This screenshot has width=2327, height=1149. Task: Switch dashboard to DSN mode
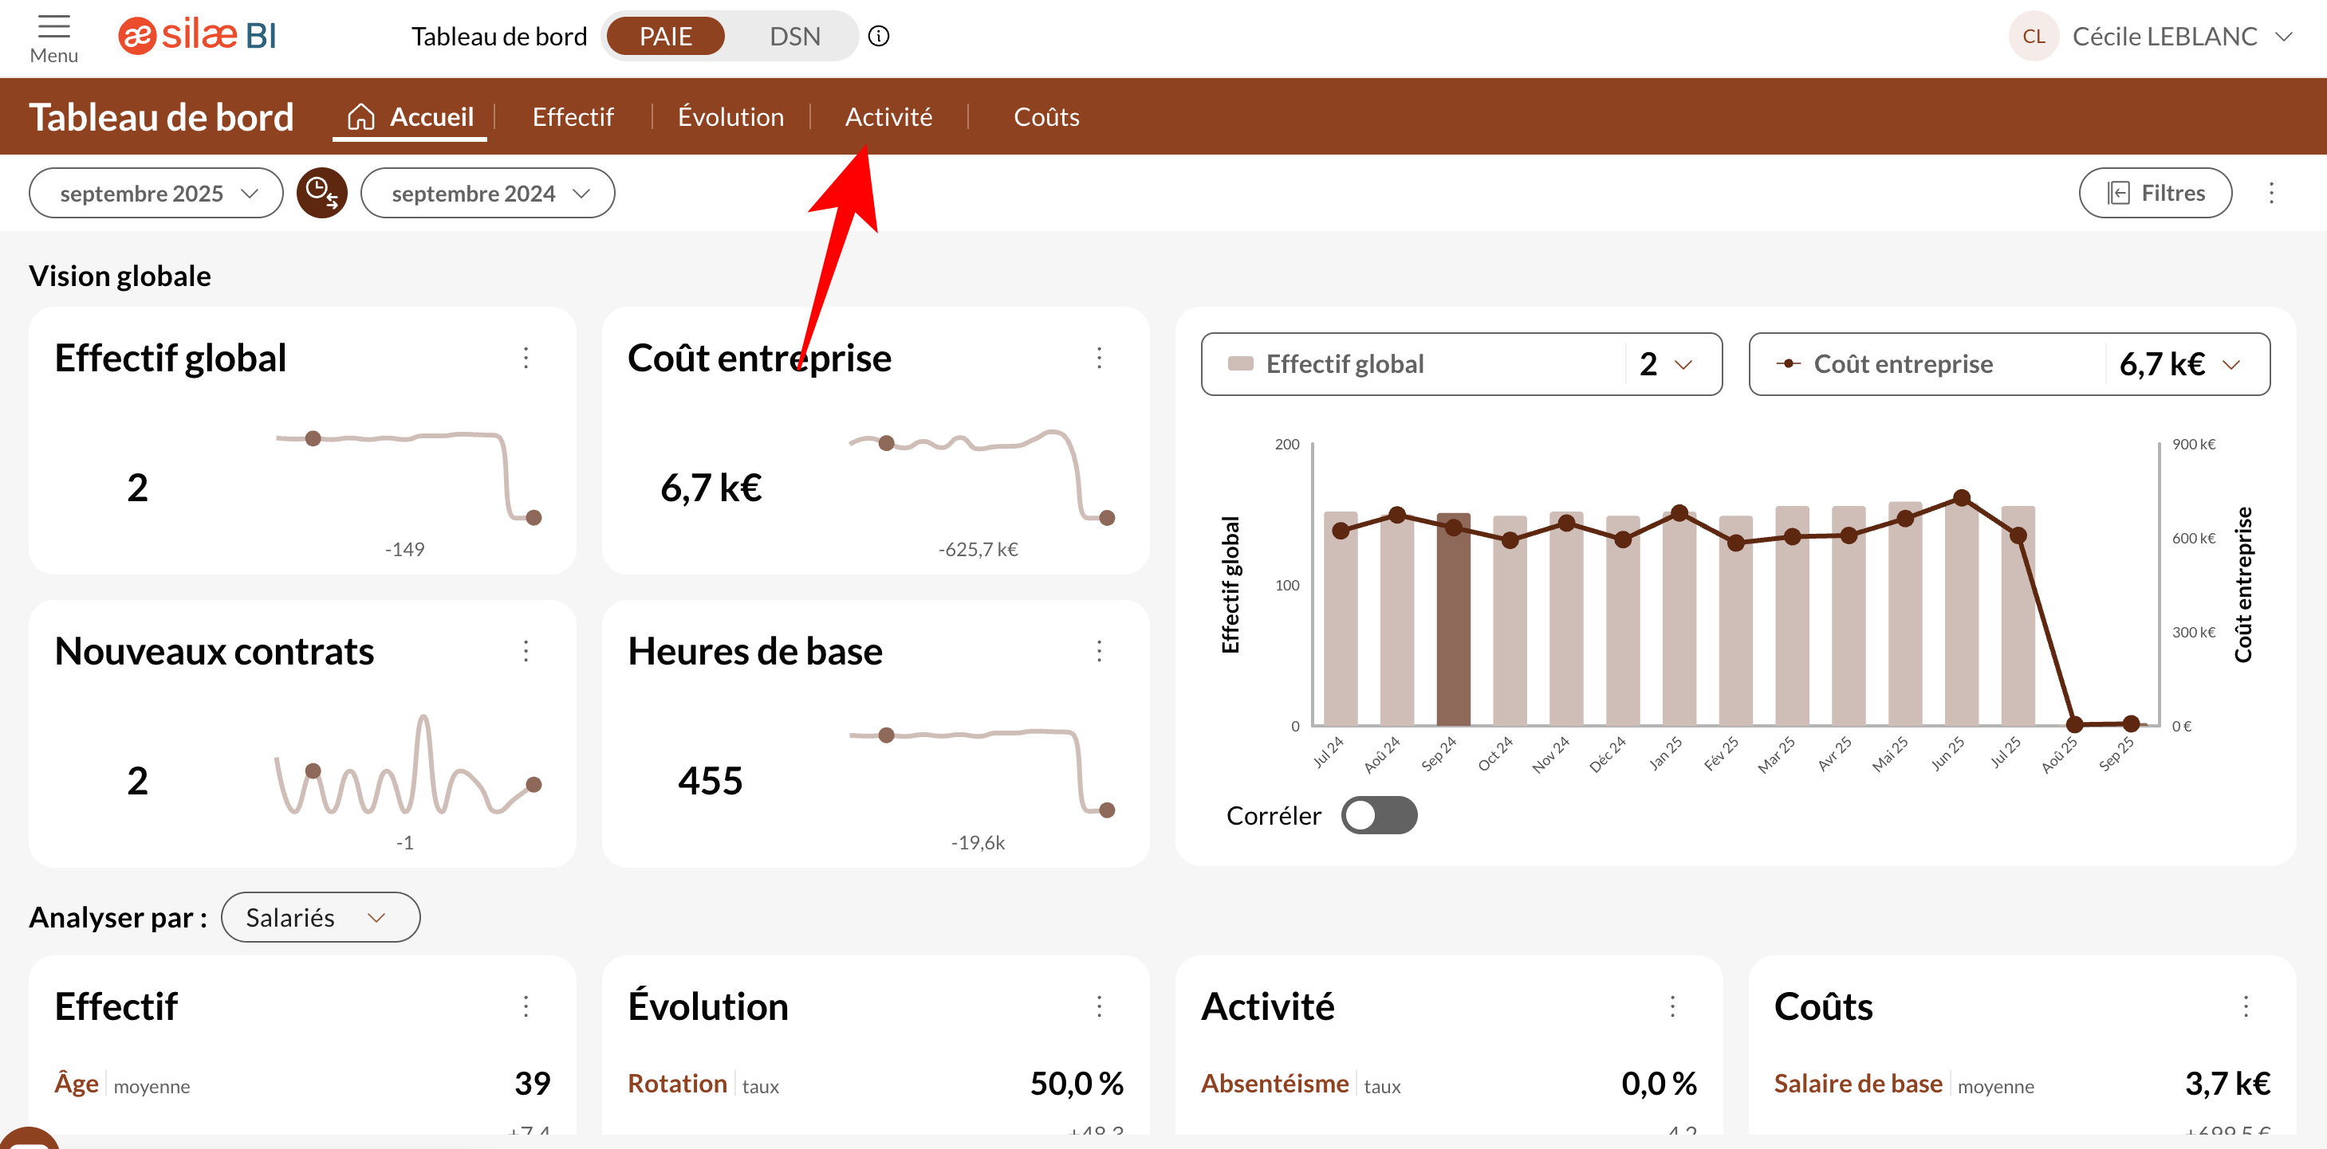click(794, 36)
